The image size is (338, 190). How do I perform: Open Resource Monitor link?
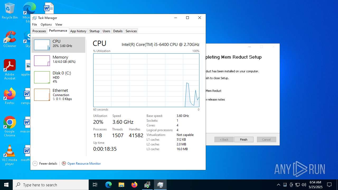point(84,164)
